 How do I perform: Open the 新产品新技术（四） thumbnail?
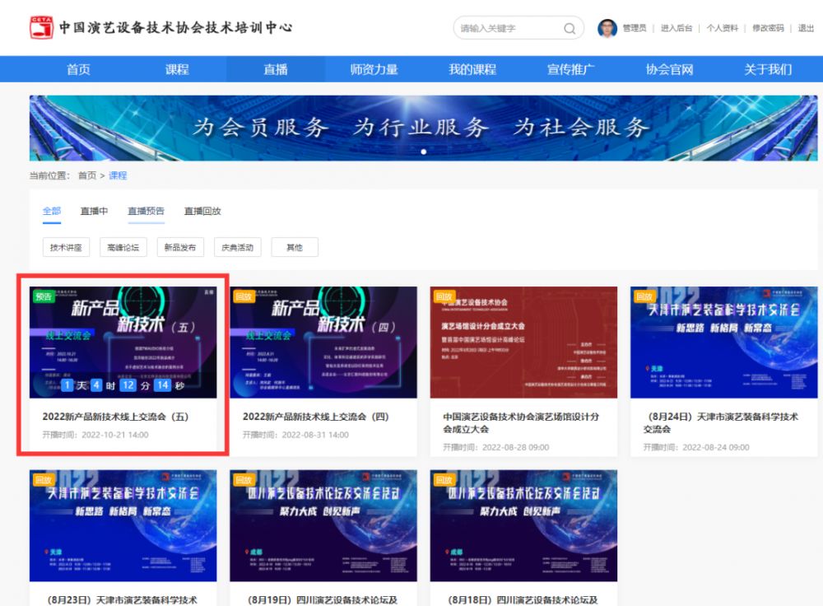point(323,343)
